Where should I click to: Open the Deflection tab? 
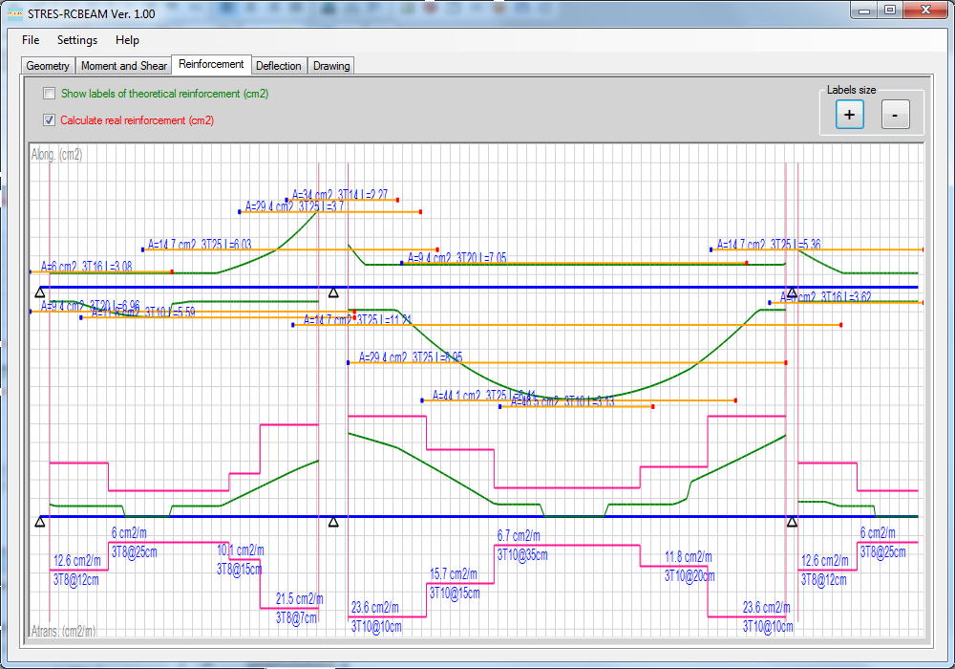(x=278, y=66)
